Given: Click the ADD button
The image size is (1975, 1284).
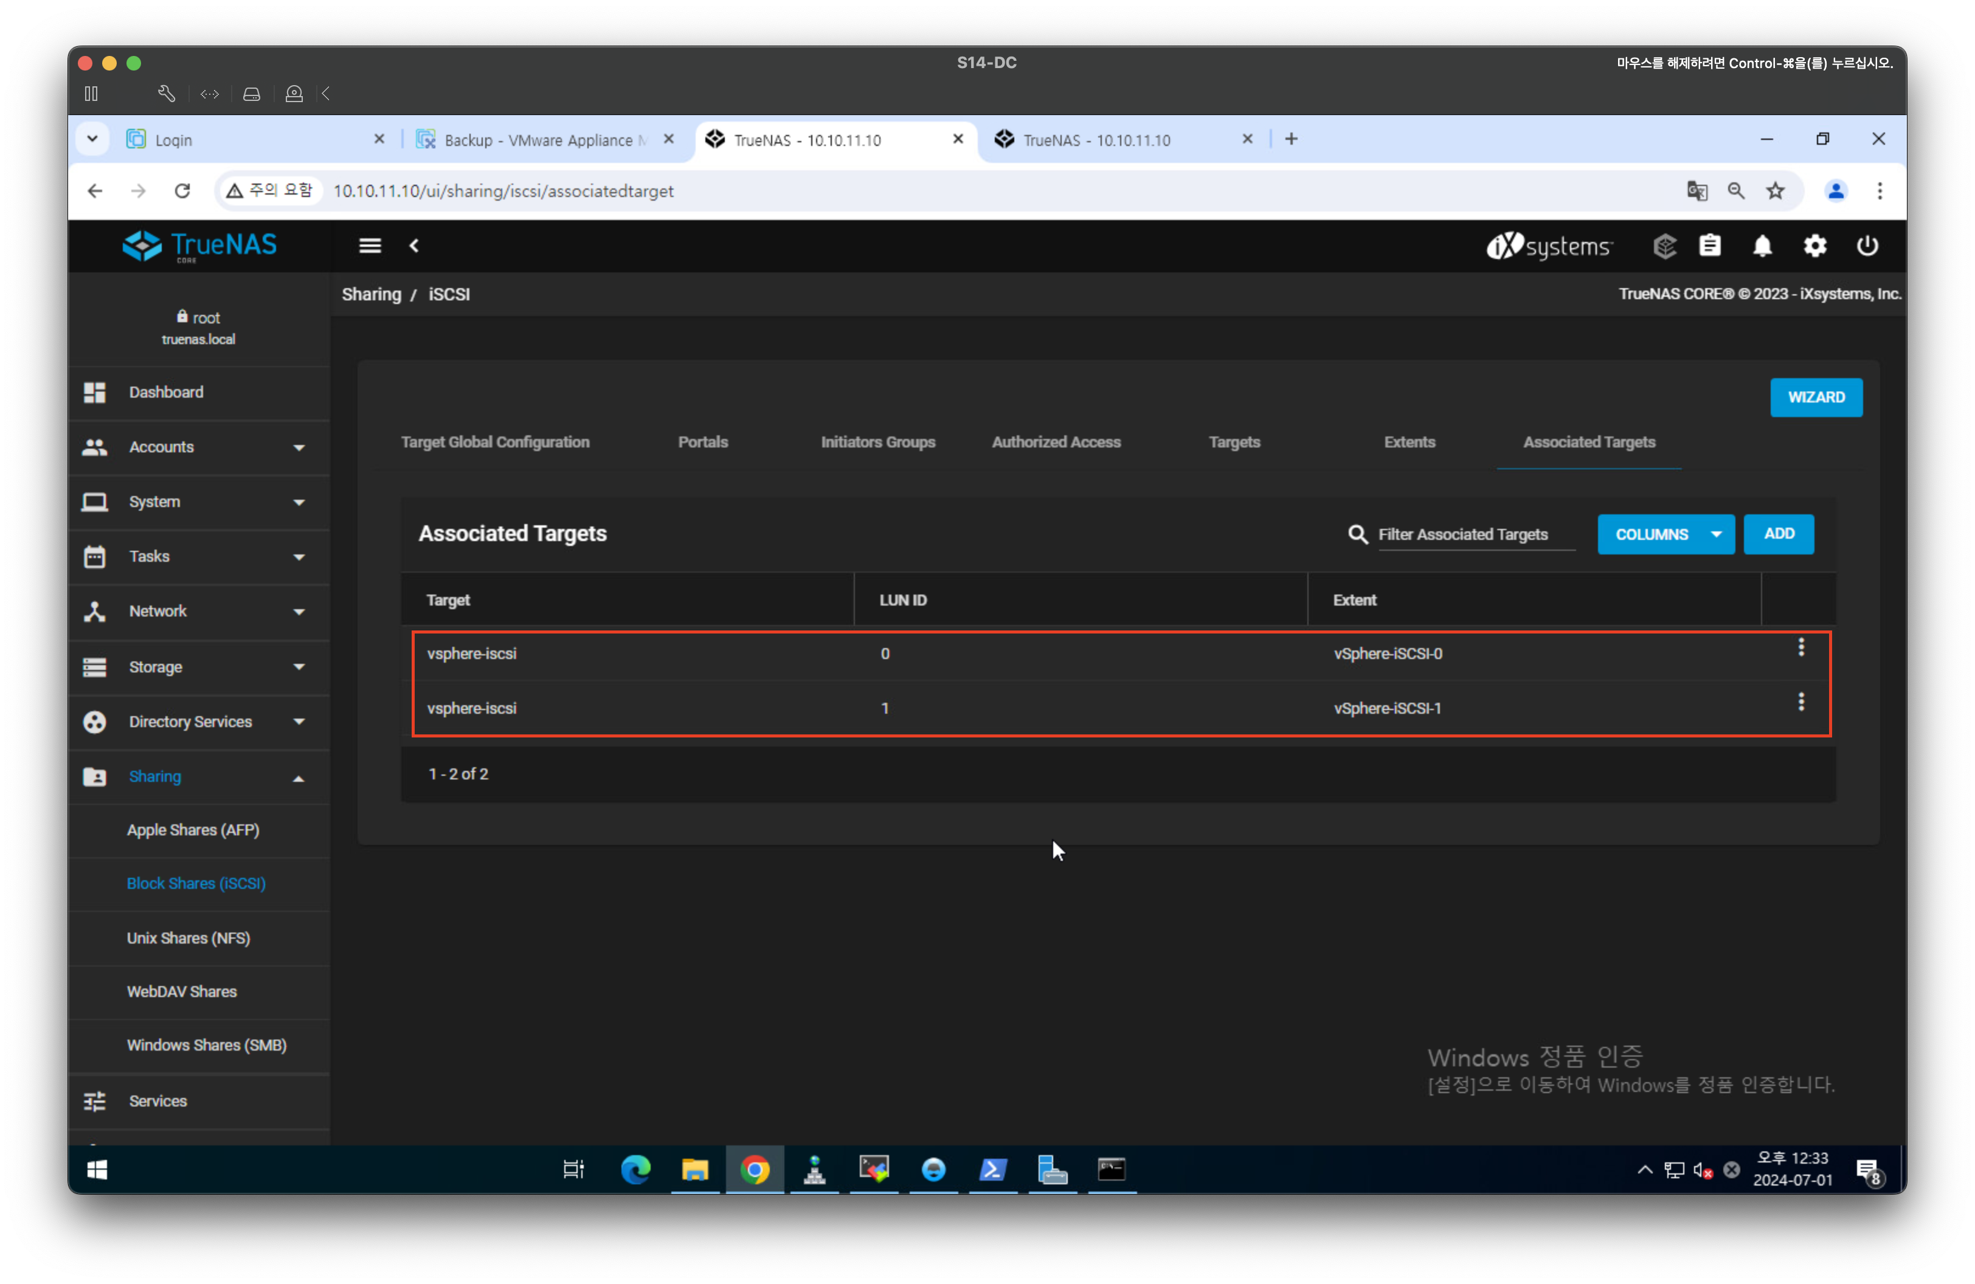Looking at the screenshot, I should tap(1779, 534).
